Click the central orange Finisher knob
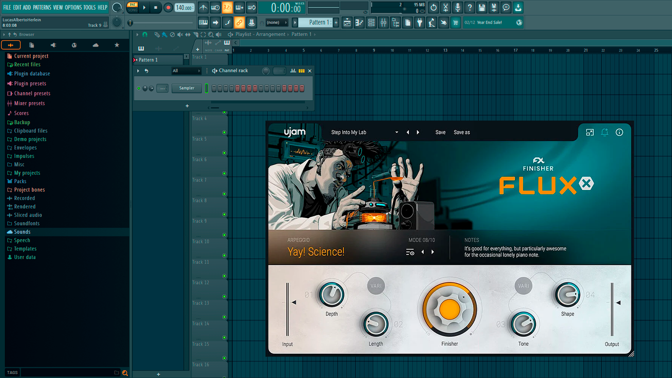 [449, 309]
